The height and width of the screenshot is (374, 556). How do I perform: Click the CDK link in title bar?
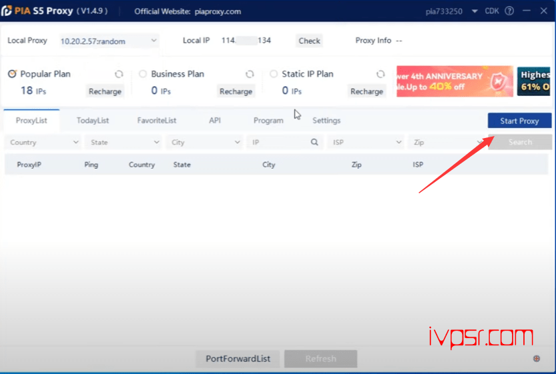pos(492,11)
